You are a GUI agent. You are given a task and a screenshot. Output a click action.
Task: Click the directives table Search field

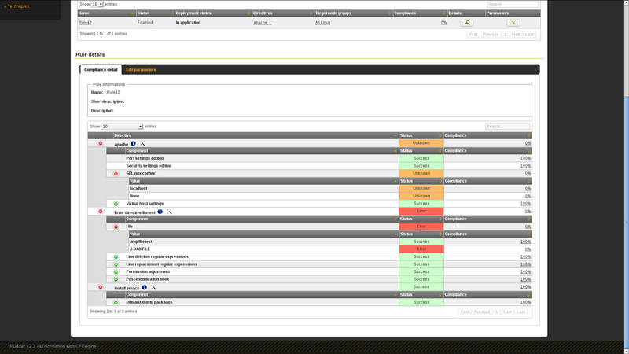[507, 127]
